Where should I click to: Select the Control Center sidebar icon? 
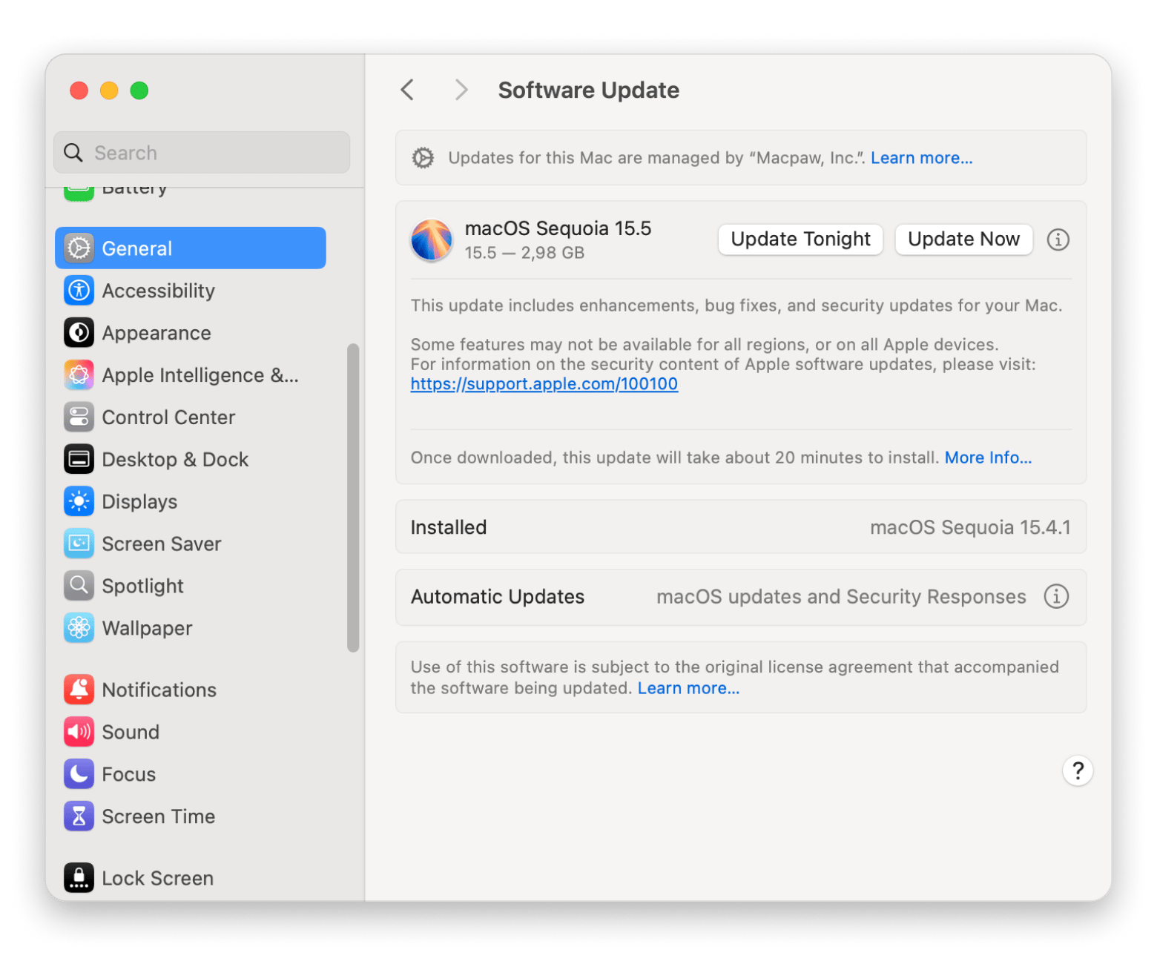79,417
